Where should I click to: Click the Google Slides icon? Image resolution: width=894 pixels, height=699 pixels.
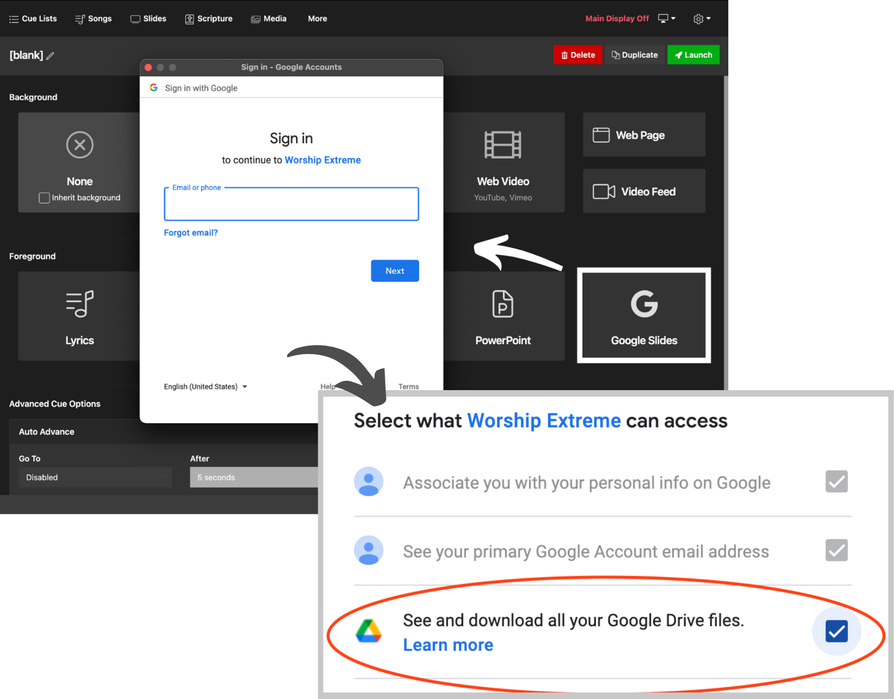[x=644, y=315]
